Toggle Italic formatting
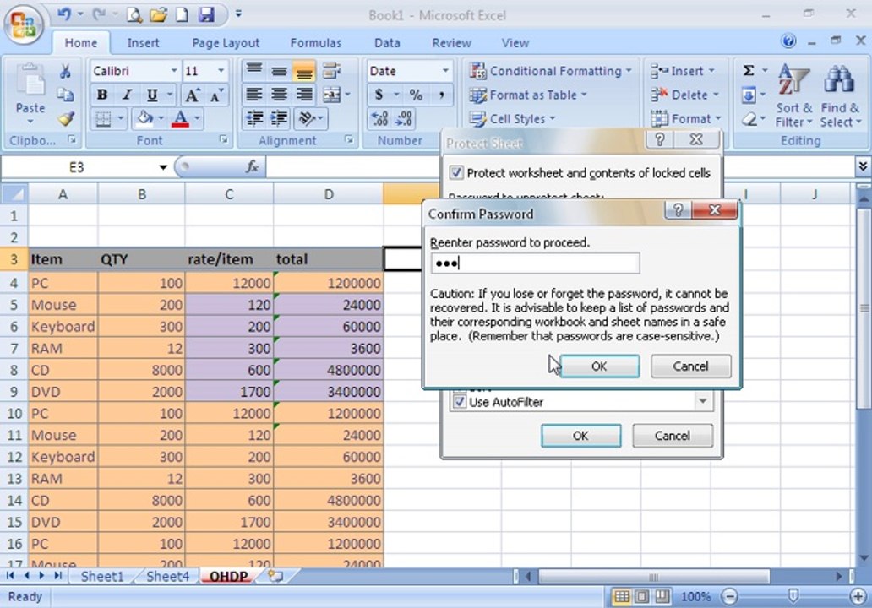 point(127,95)
